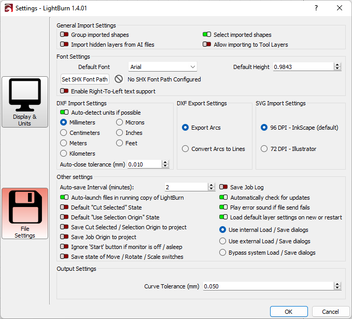Choose Bypass system Load / Save dialogs
Image resolution: width=352 pixels, height=319 pixels.
click(x=222, y=253)
